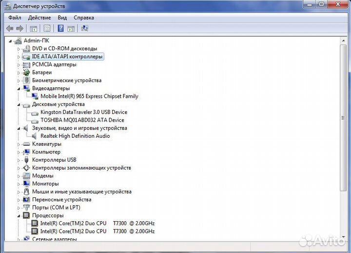Select TOSHIBA MQ01ABD032 ATA Device
Screen dimensions: 351x253
pyautogui.click(x=82, y=120)
